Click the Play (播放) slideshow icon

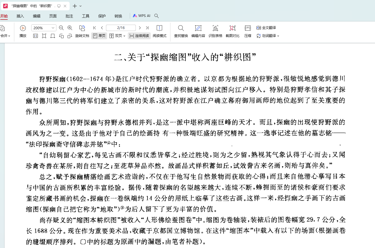point(23,28)
